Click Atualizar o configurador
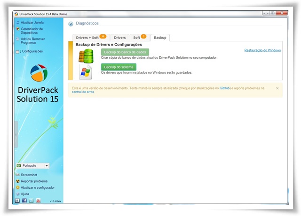The height and width of the screenshot is (216, 301). tap(38, 187)
